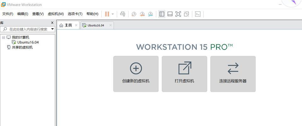Switch to Unity mode icon

tap(186, 14)
